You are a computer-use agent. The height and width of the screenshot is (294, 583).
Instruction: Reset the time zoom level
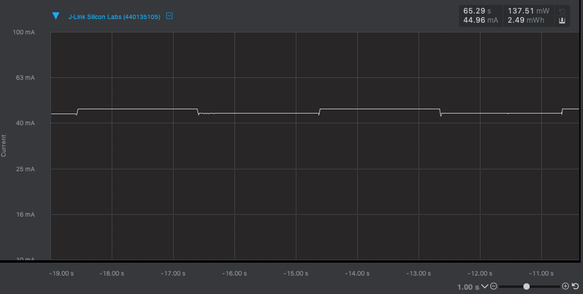click(x=576, y=287)
